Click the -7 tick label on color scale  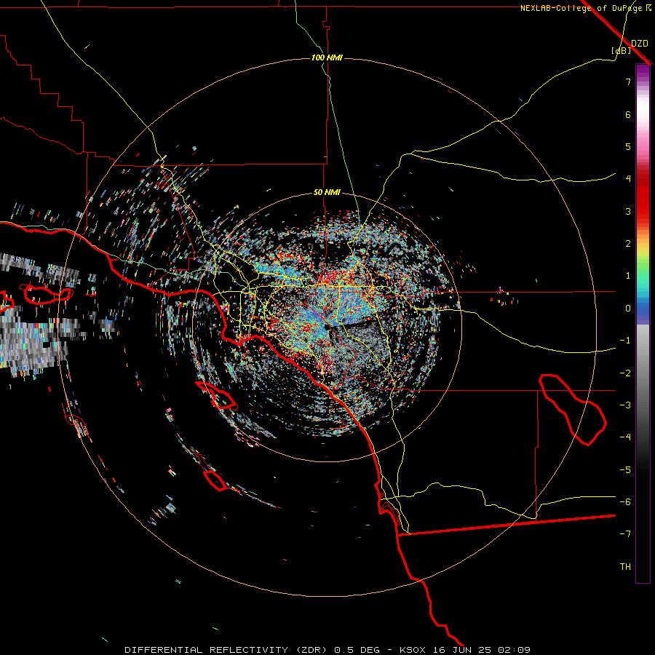(625, 534)
